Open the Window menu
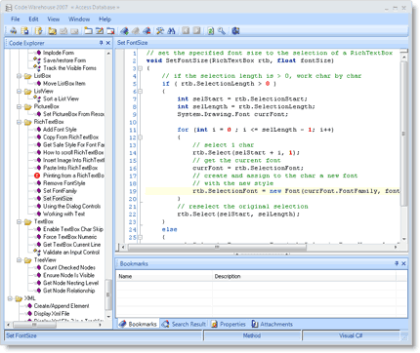Image resolution: width=420 pixels, height=353 pixels. click(79, 20)
